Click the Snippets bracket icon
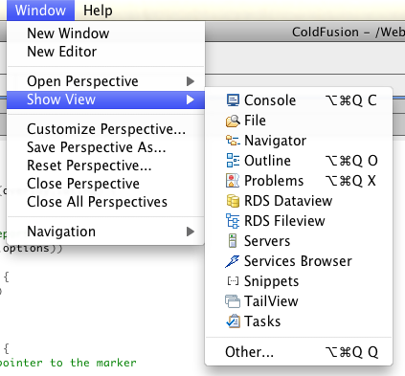This screenshot has width=405, height=376. 233,281
